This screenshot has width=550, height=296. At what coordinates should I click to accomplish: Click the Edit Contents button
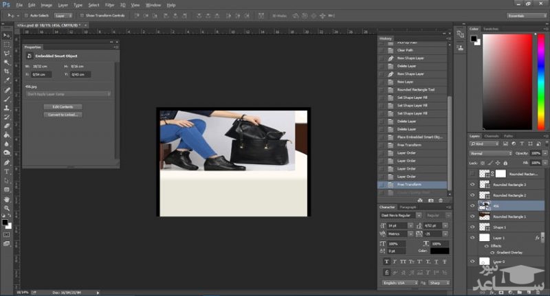63,106
